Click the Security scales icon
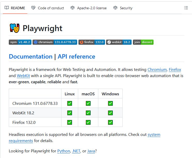 (115, 8)
